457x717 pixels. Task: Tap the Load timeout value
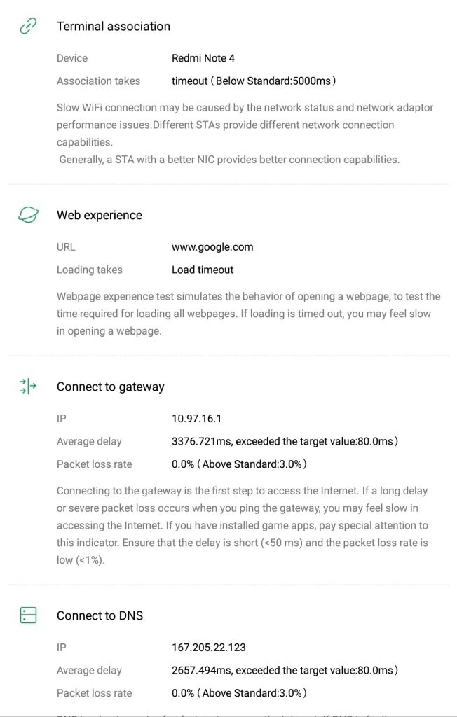pyautogui.click(x=203, y=270)
